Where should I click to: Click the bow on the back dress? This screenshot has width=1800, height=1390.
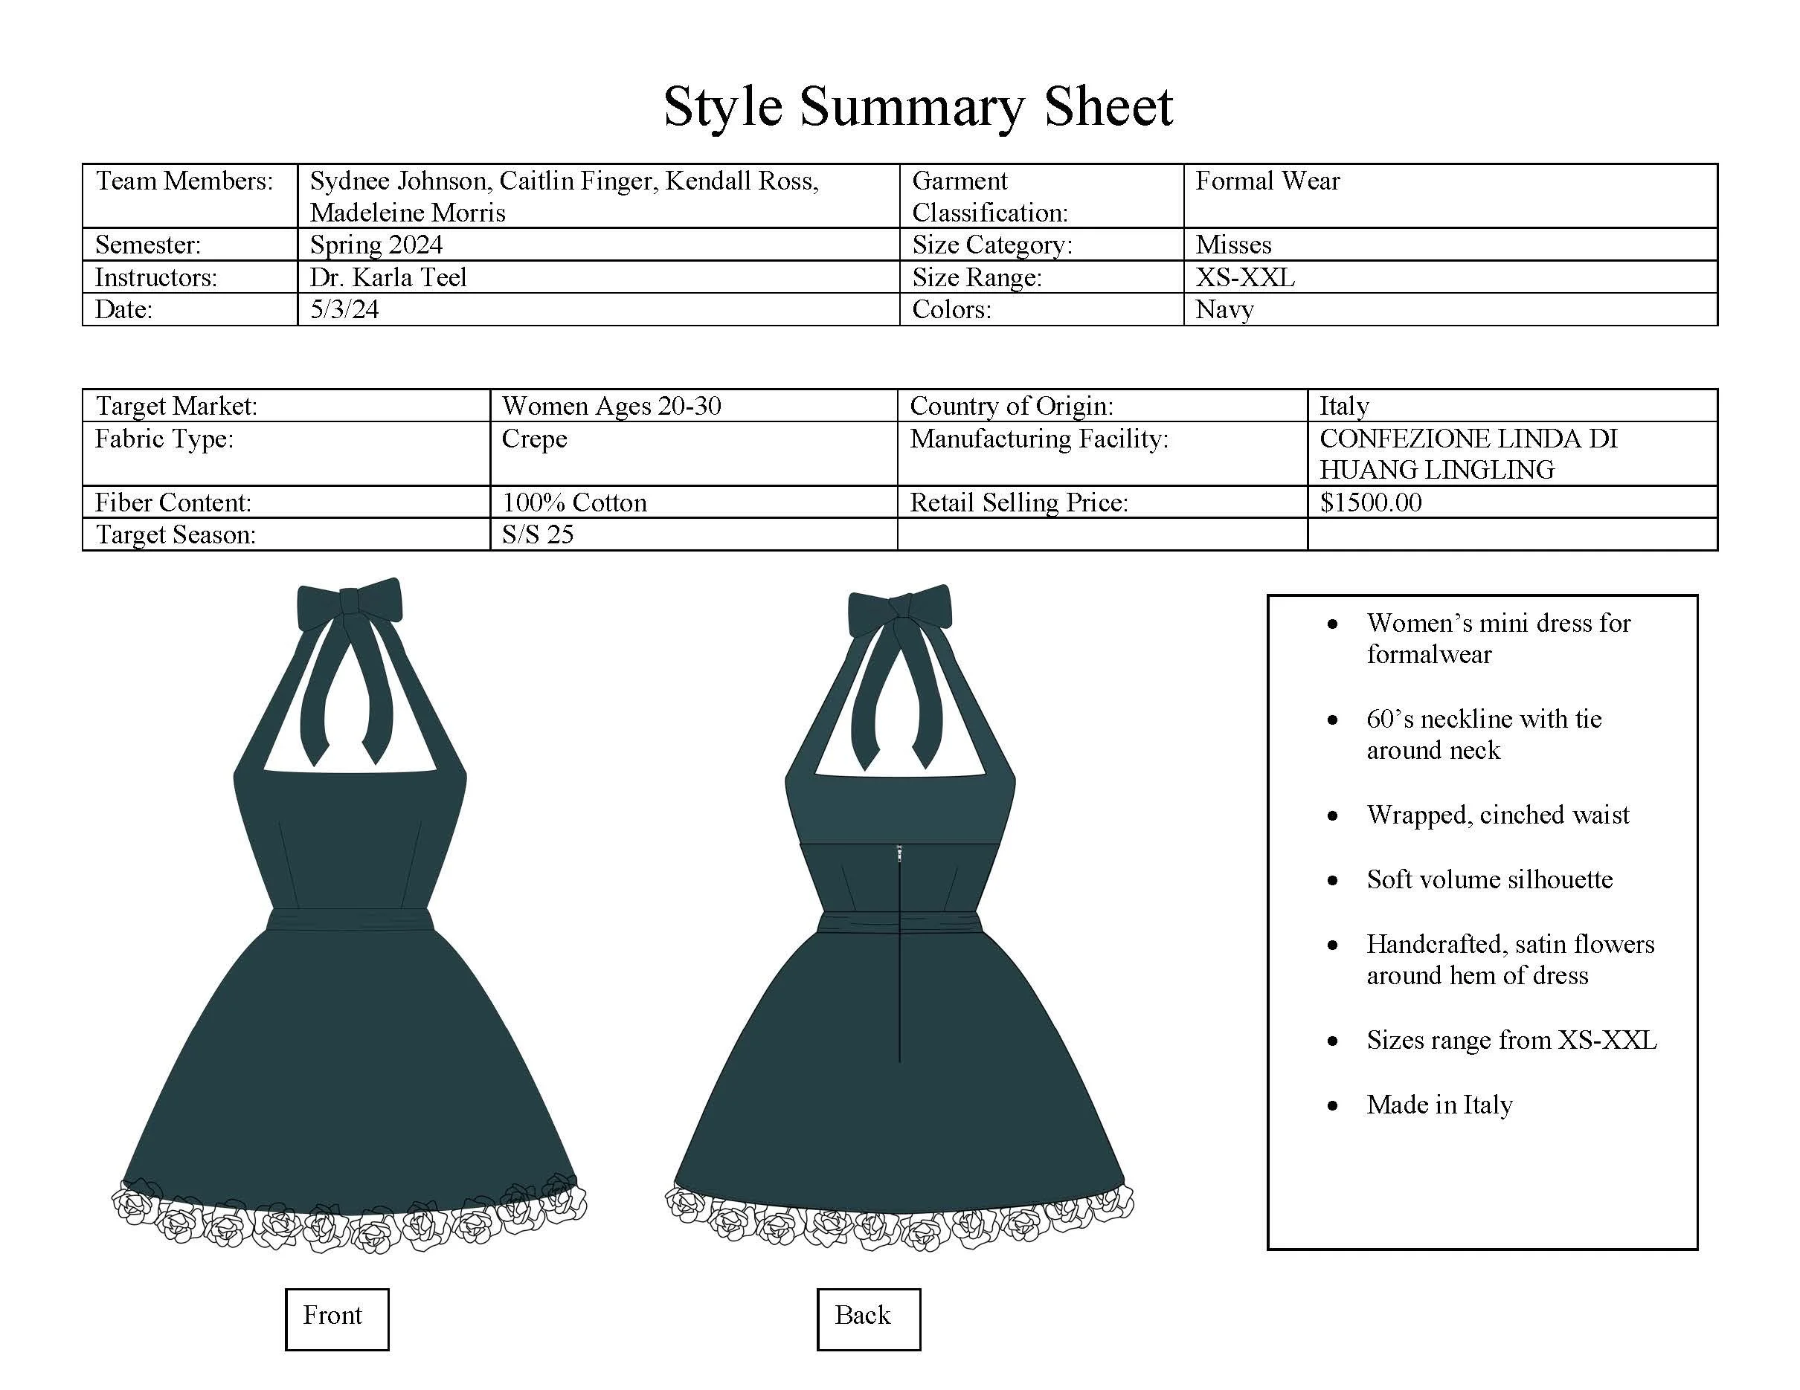click(x=900, y=610)
